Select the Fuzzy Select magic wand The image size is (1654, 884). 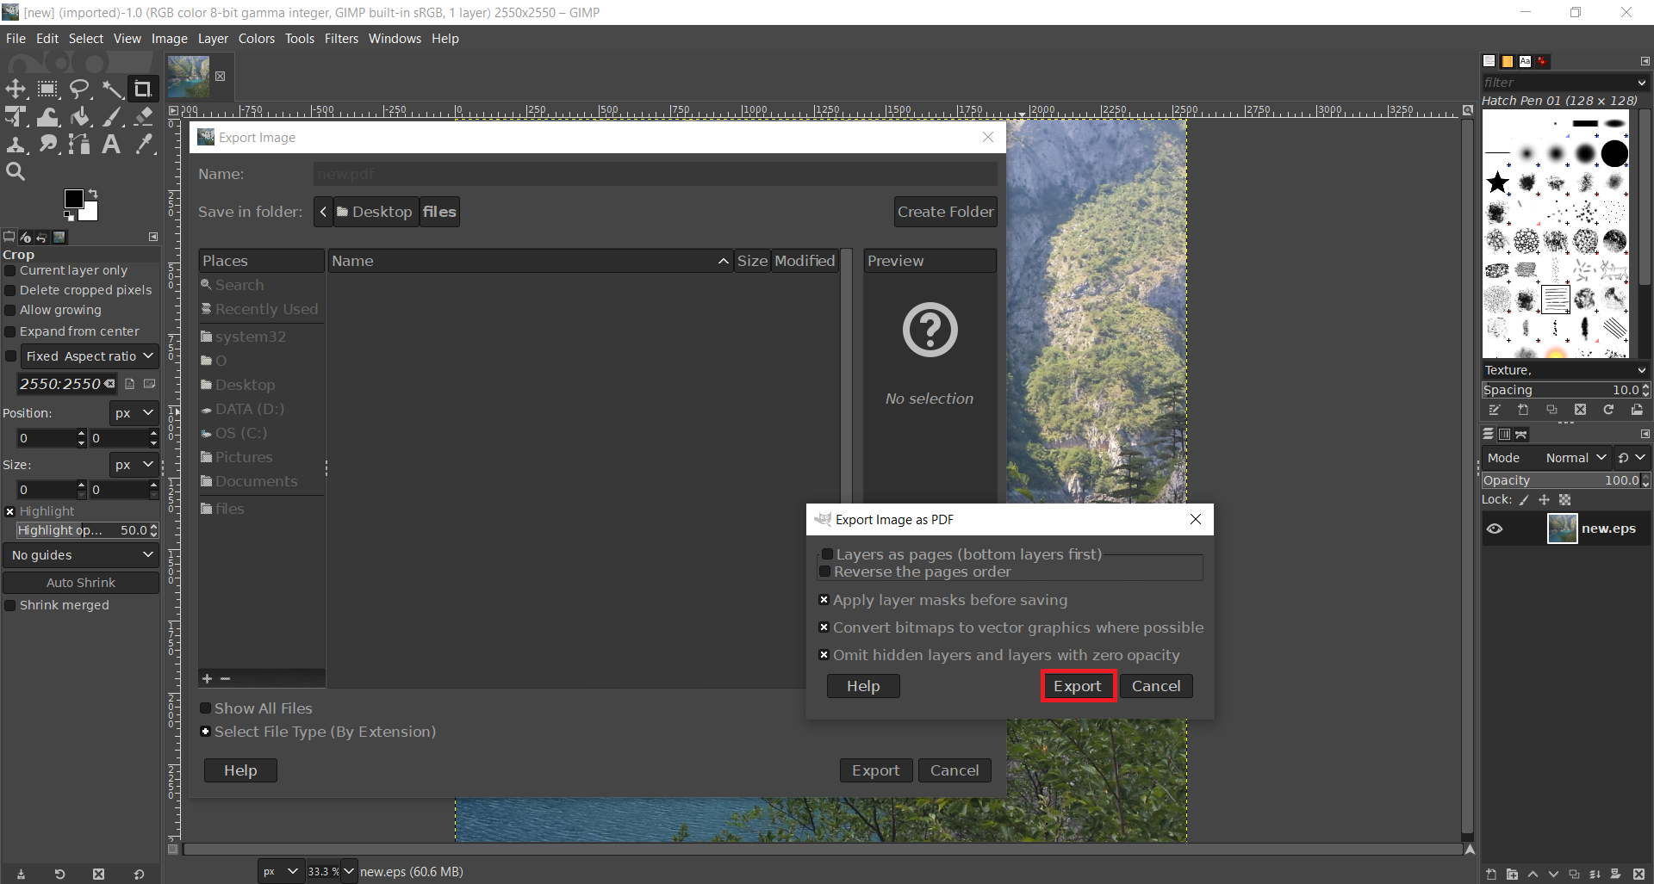click(112, 89)
